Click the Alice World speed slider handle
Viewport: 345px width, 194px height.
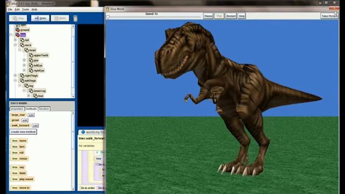(108, 17)
